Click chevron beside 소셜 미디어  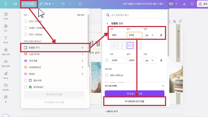point(83,54)
